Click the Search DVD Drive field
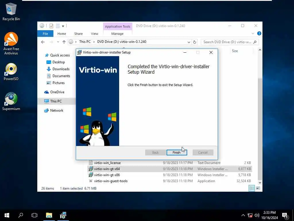Image resolution: width=294 pixels, height=221 pixels. point(230,42)
